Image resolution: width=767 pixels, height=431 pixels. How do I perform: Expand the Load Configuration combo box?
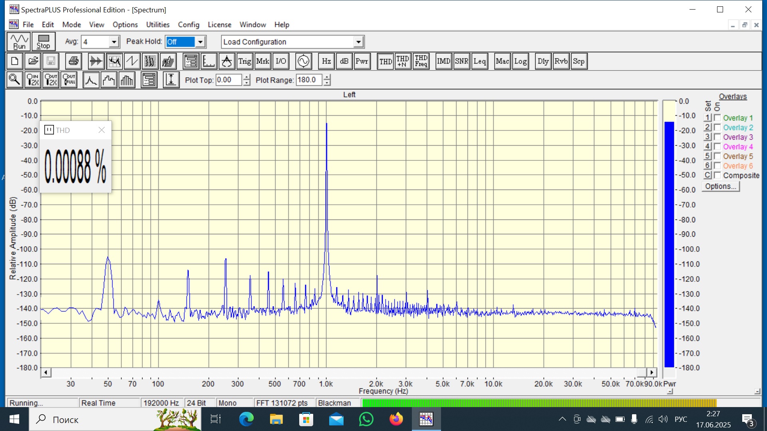(358, 42)
